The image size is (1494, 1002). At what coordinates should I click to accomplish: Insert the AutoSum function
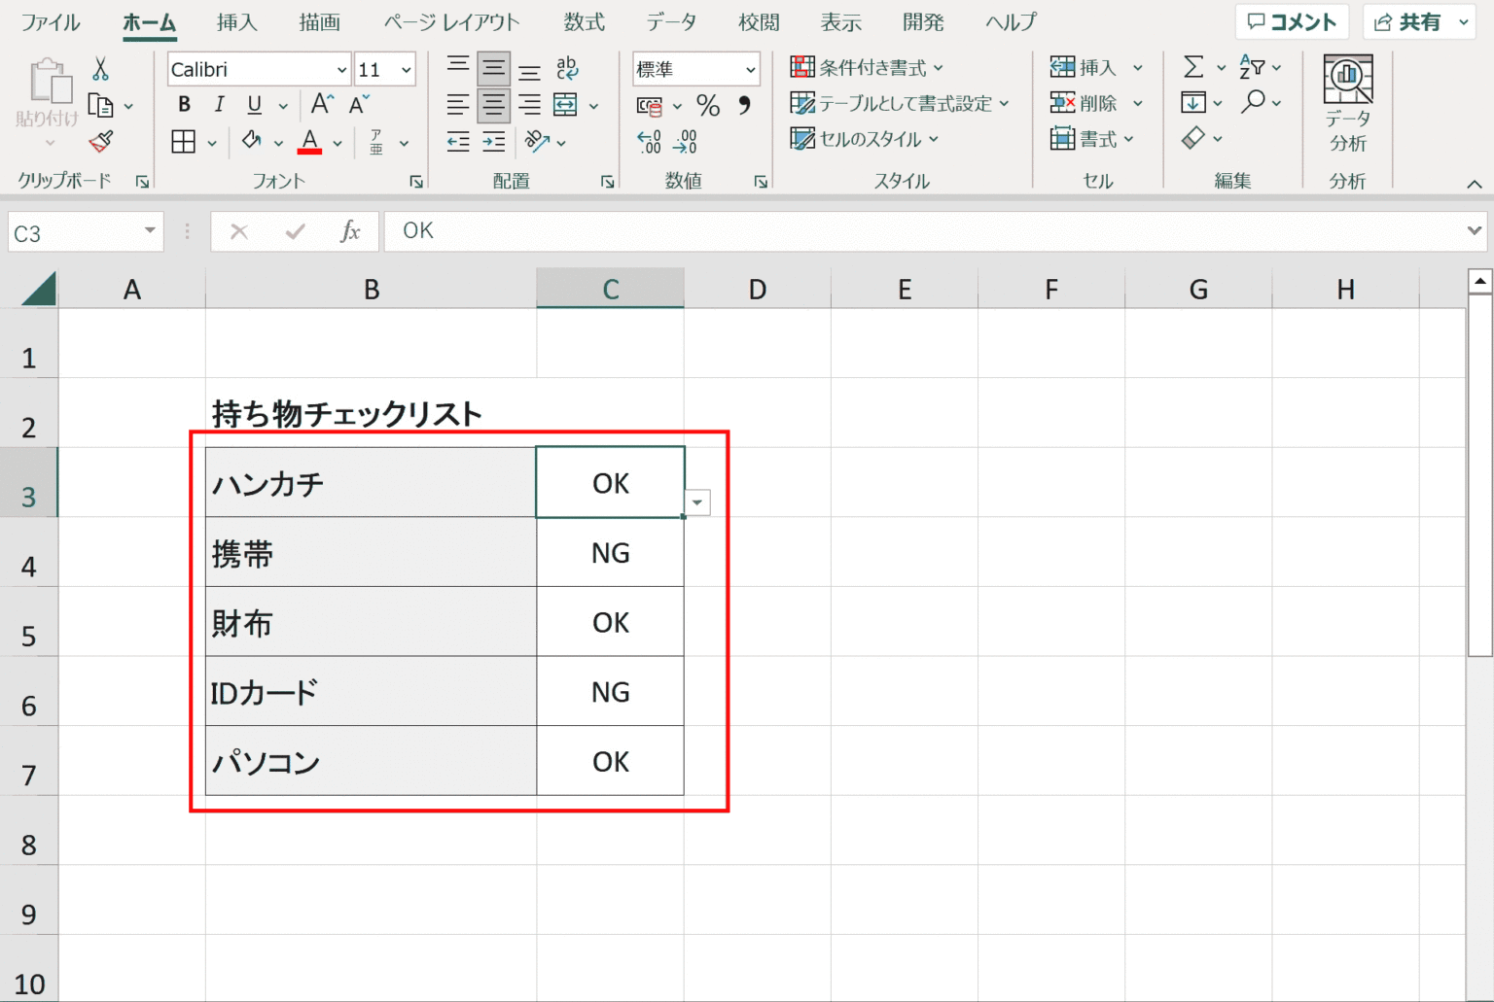[1195, 66]
